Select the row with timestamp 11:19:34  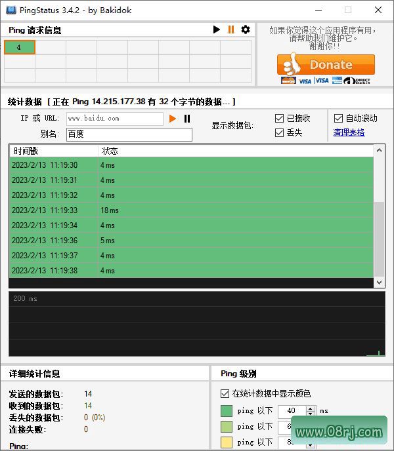(191, 226)
